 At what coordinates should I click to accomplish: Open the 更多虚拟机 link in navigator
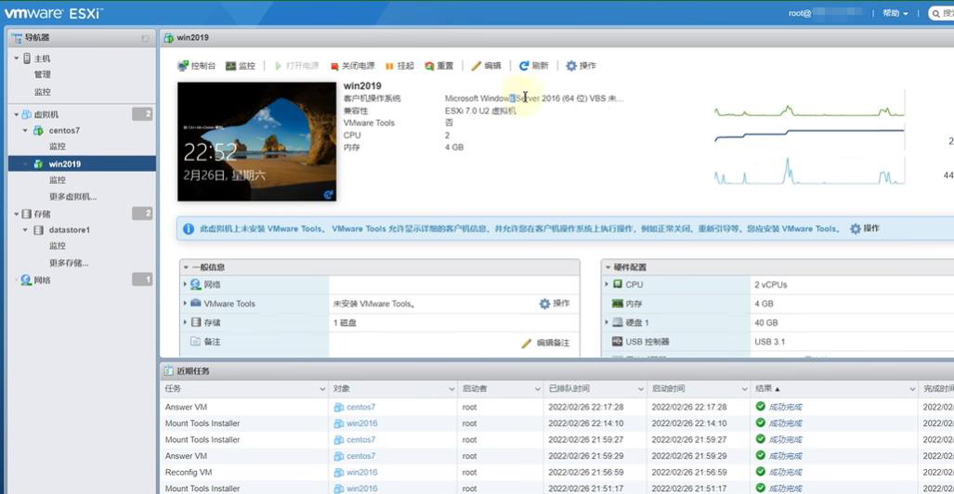(72, 197)
